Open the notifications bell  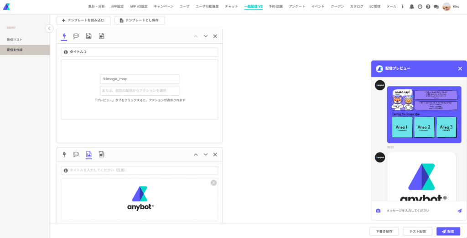(x=412, y=7)
